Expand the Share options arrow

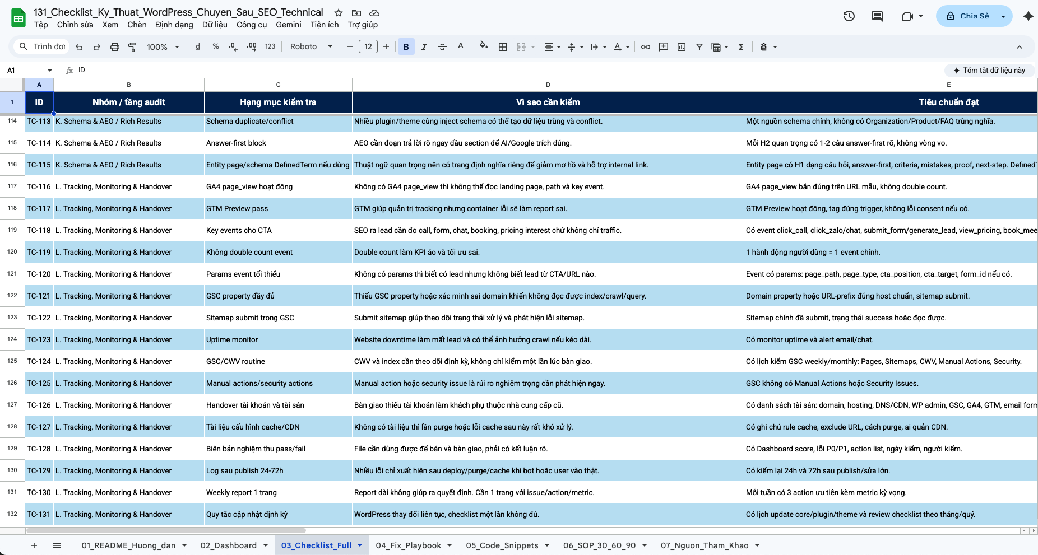pos(1003,16)
